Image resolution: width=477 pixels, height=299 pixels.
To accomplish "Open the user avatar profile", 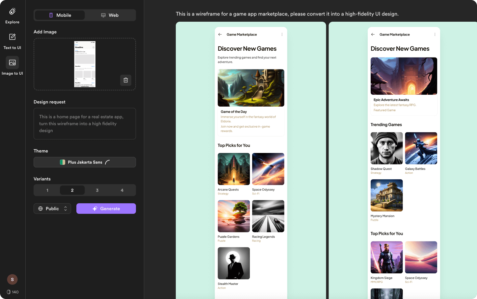I will (x=12, y=279).
